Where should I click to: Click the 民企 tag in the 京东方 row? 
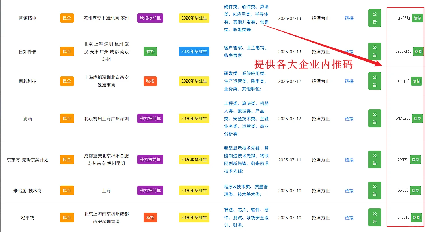pos(67,160)
